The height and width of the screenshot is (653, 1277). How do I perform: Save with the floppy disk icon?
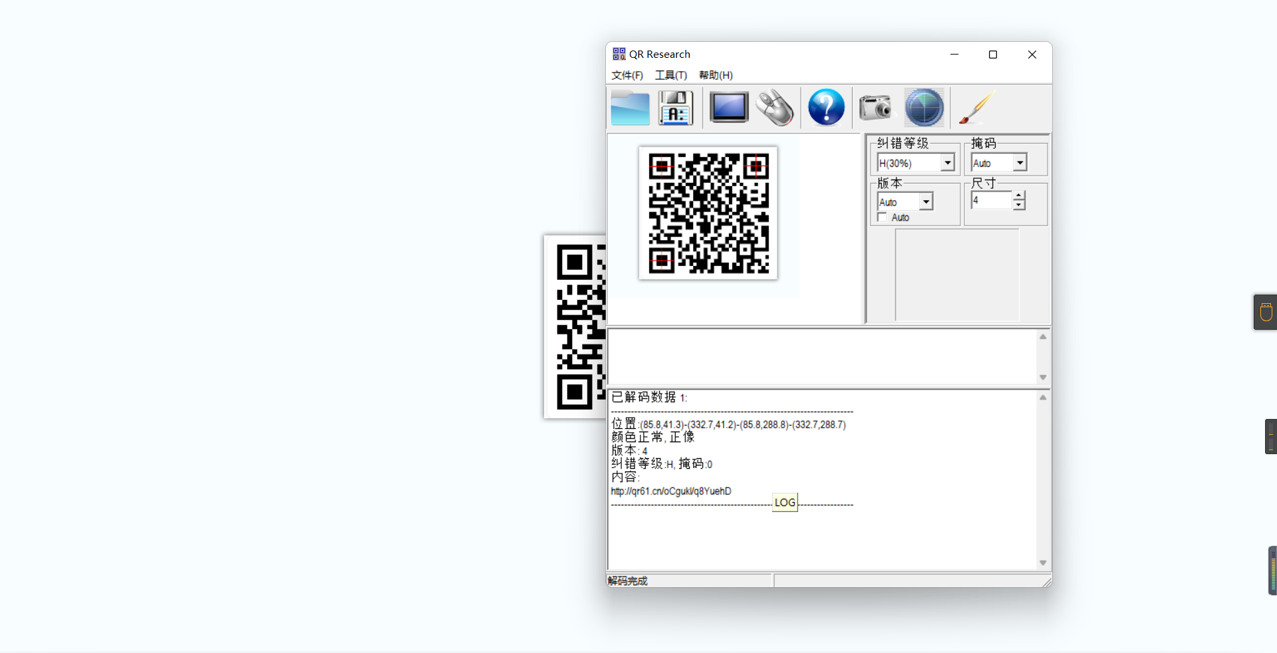pyautogui.click(x=676, y=108)
